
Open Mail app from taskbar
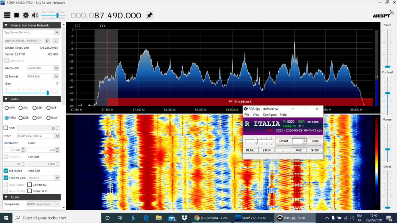tap(172, 218)
